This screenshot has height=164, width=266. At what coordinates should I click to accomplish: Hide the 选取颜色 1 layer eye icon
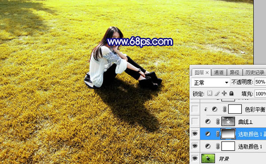(x=195, y=146)
